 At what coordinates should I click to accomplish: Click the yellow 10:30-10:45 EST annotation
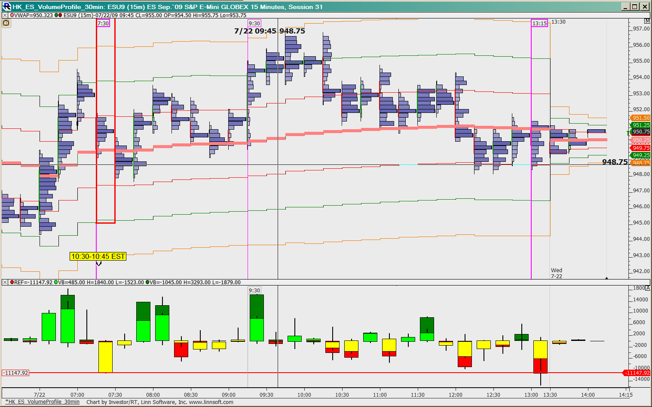point(98,256)
